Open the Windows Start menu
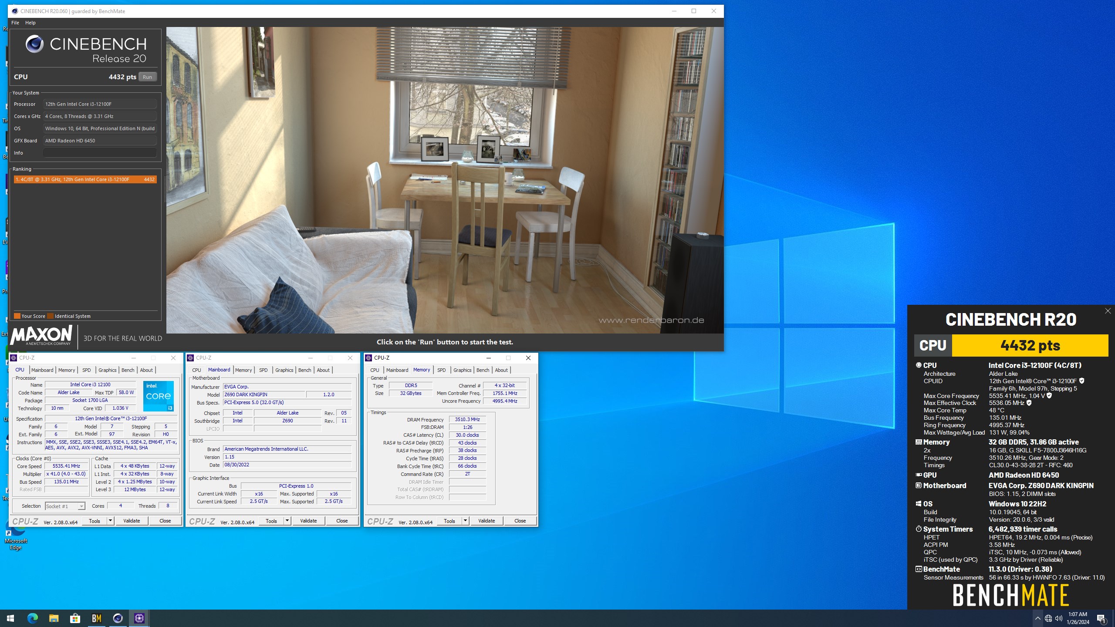1115x627 pixels. pos(10,618)
